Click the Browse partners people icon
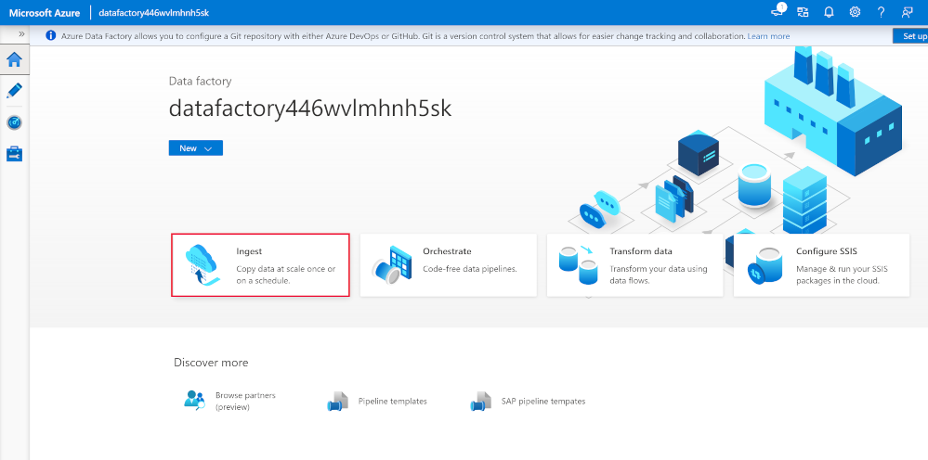The height and width of the screenshot is (460, 928). pos(194,401)
